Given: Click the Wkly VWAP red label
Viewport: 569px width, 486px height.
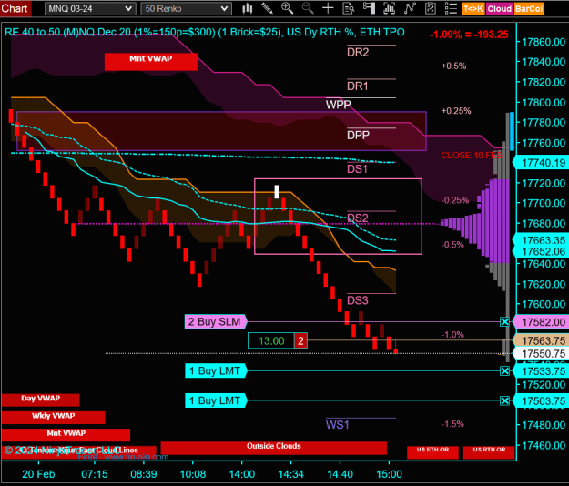Looking at the screenshot, I should (x=54, y=418).
